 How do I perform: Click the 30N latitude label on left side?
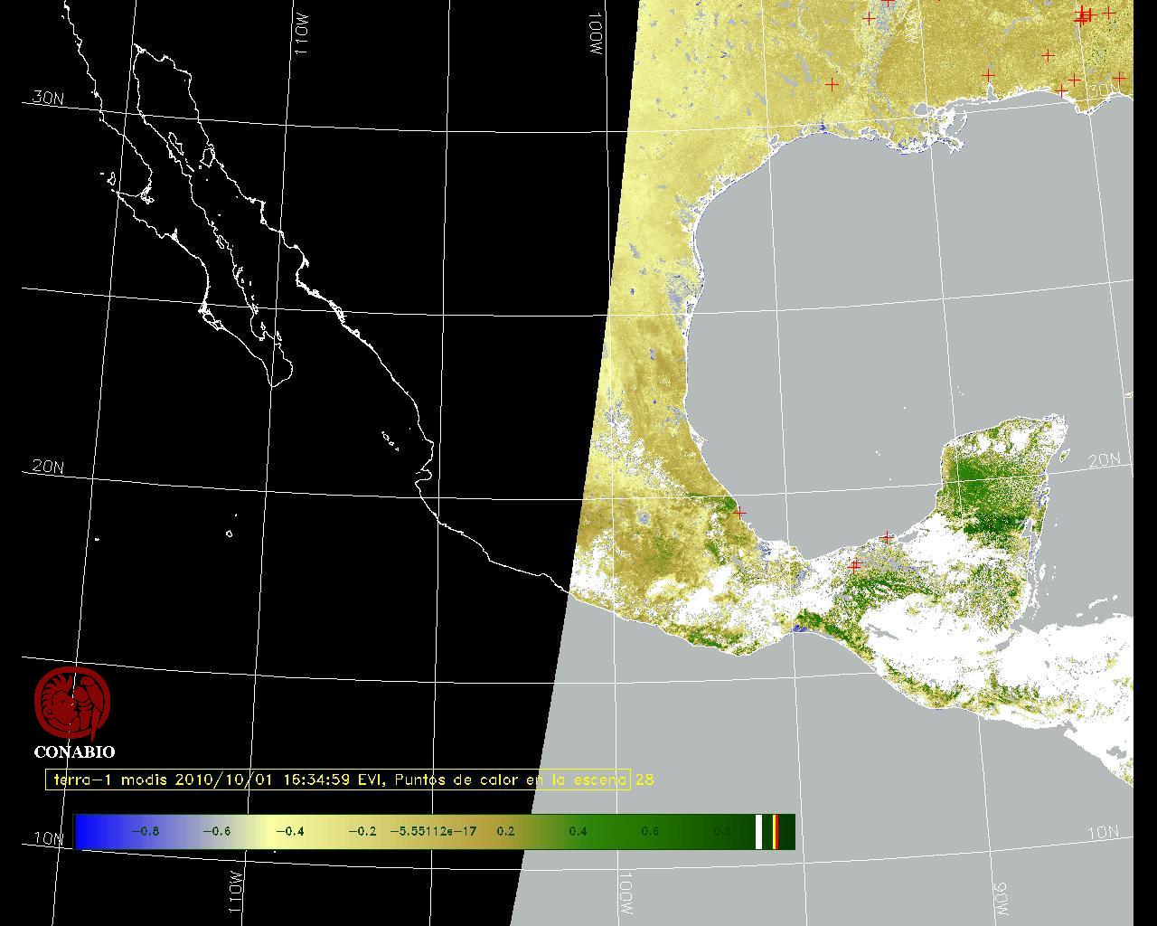coord(48,98)
